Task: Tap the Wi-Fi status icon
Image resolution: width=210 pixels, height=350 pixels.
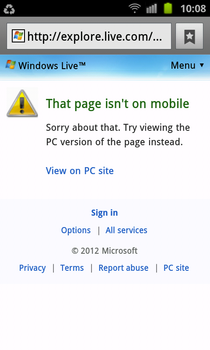Action: (x=135, y=9)
